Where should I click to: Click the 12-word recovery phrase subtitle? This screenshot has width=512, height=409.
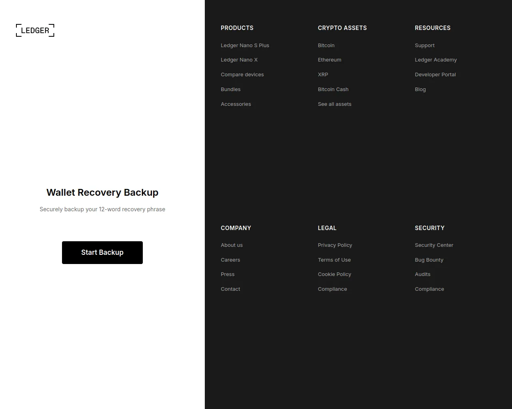coord(102,209)
